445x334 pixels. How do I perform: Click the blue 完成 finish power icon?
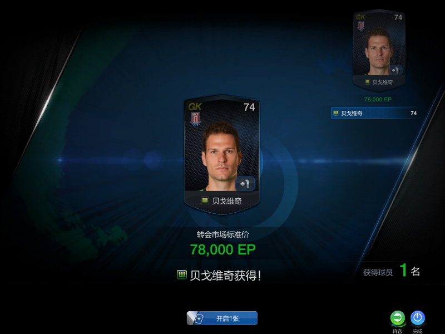[x=418, y=318]
